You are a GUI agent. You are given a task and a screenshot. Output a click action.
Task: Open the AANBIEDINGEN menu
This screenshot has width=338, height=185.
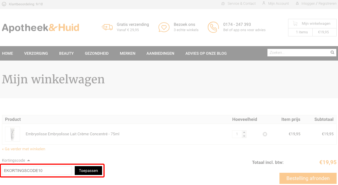(x=160, y=53)
